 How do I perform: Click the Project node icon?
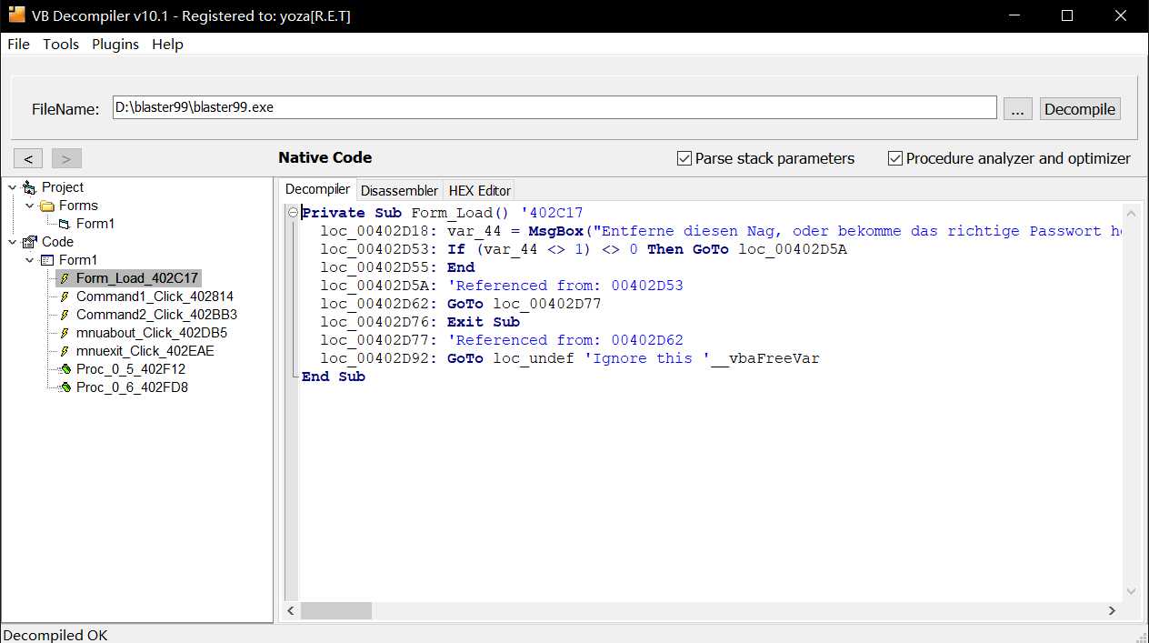coord(30,187)
